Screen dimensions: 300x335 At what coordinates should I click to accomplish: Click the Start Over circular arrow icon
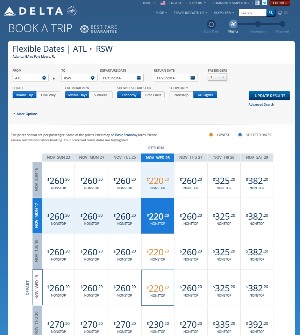(x=211, y=24)
